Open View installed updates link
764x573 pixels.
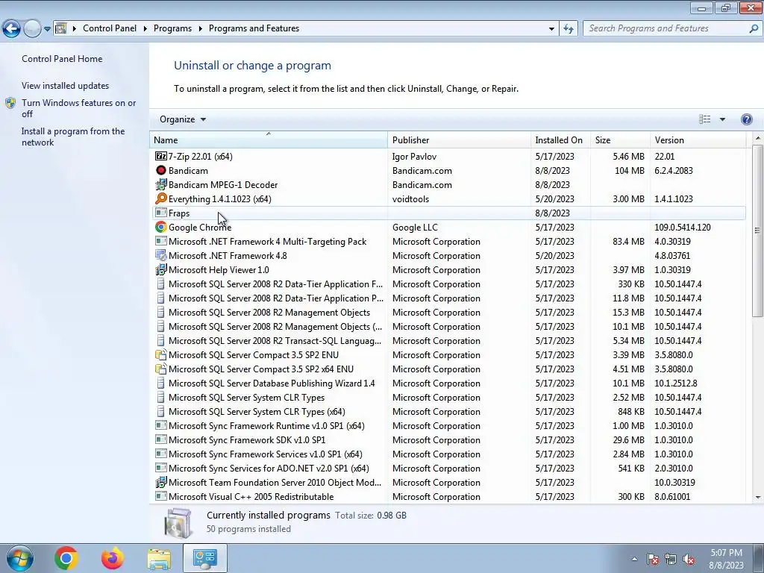66,85
